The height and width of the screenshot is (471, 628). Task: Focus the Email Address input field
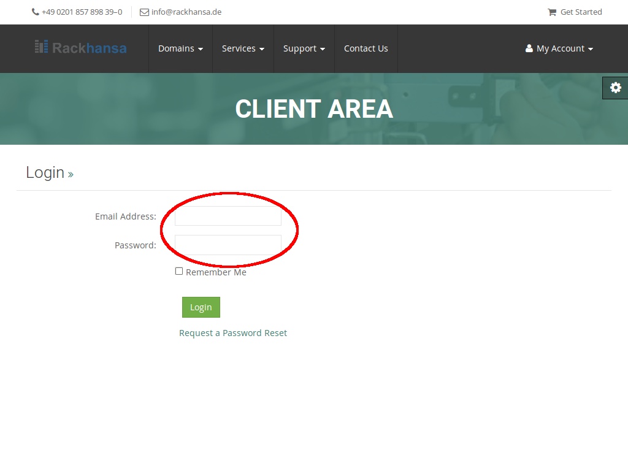pyautogui.click(x=228, y=216)
